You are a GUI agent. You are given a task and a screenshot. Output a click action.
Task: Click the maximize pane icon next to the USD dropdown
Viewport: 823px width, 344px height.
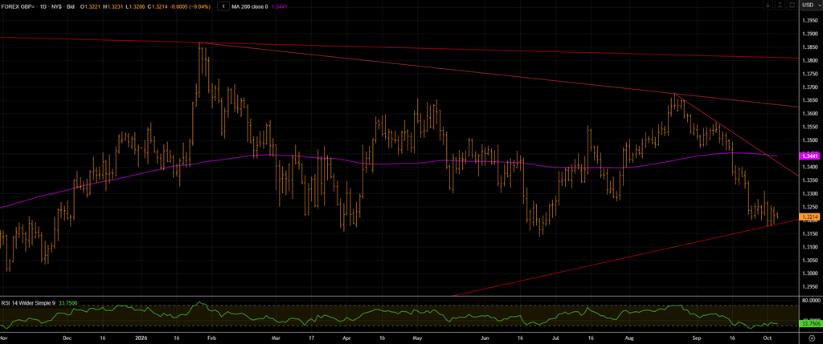tap(792, 5)
